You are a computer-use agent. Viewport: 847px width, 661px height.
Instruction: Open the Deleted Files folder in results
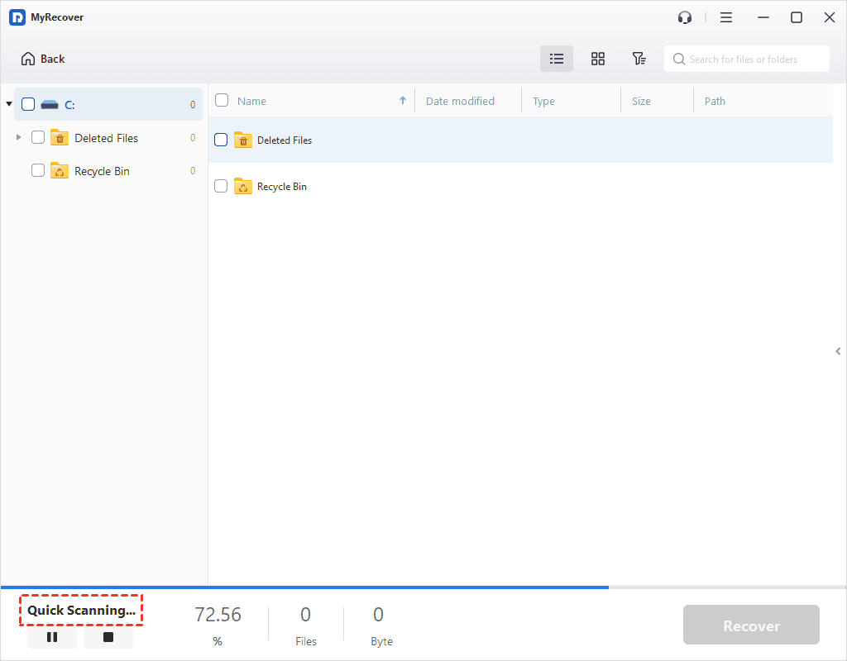[285, 140]
